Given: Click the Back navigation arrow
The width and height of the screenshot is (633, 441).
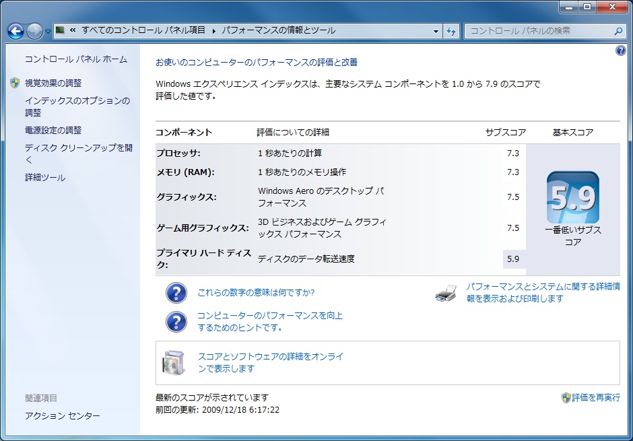Looking at the screenshot, I should (15, 31).
